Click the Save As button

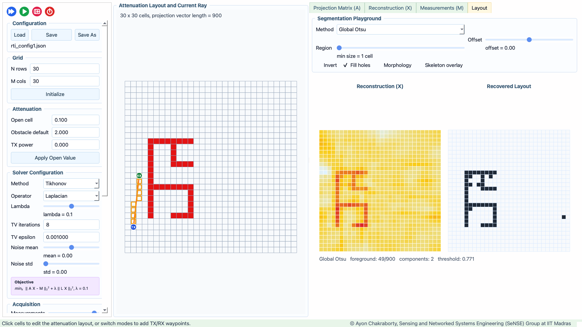point(87,35)
